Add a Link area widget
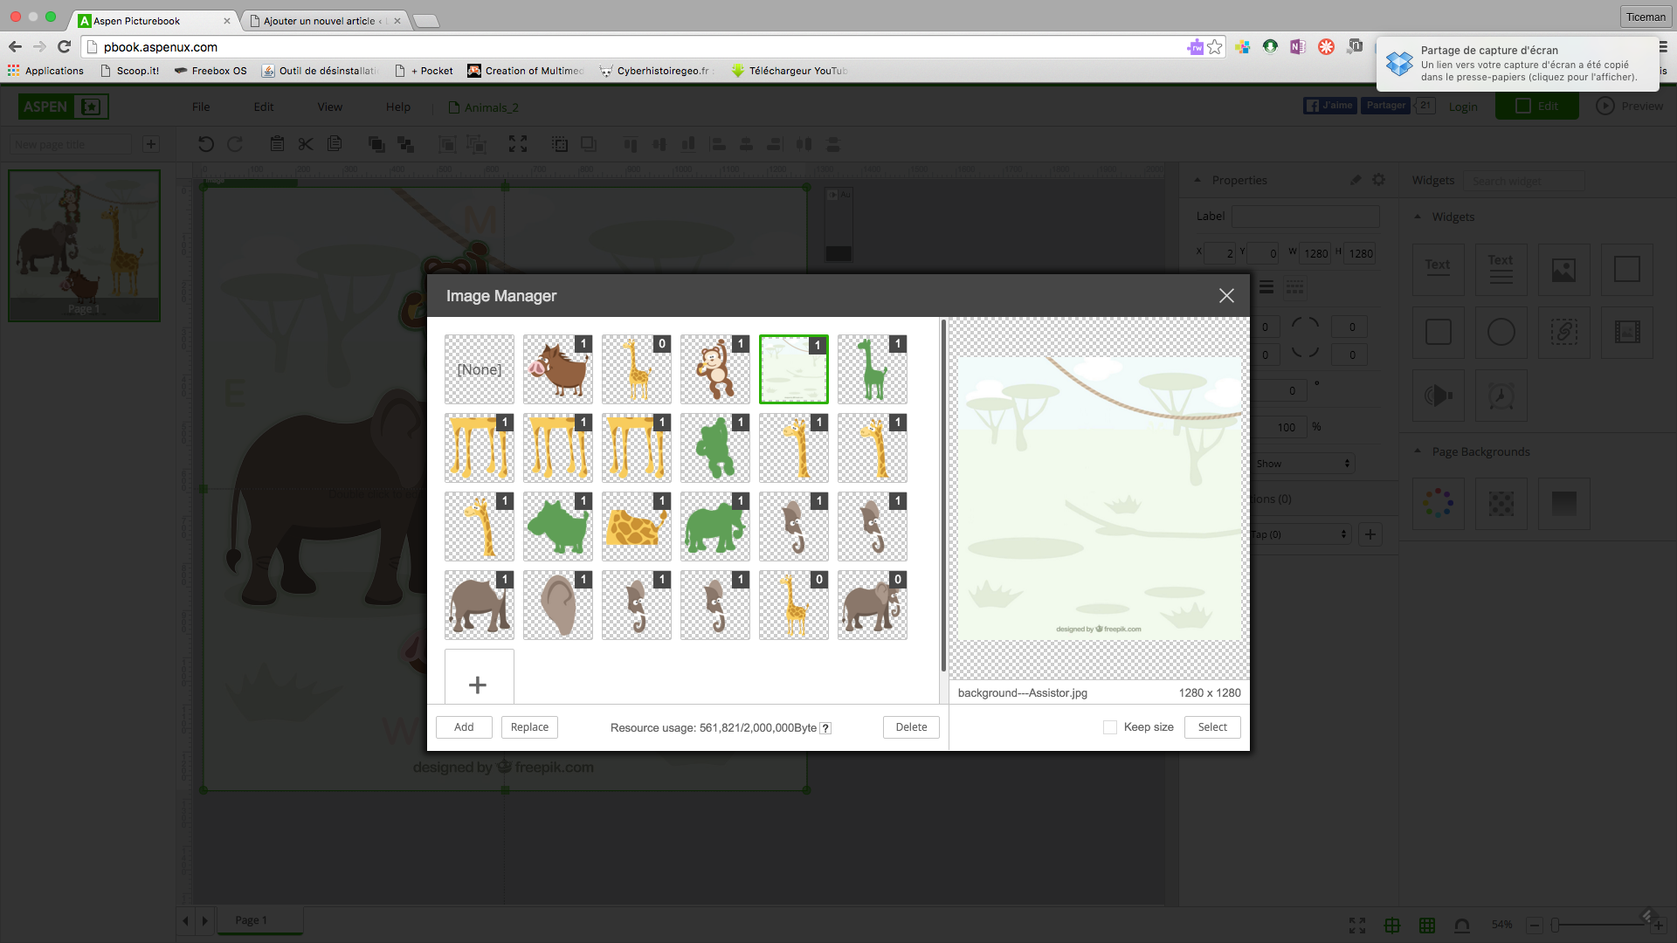 point(1563,332)
